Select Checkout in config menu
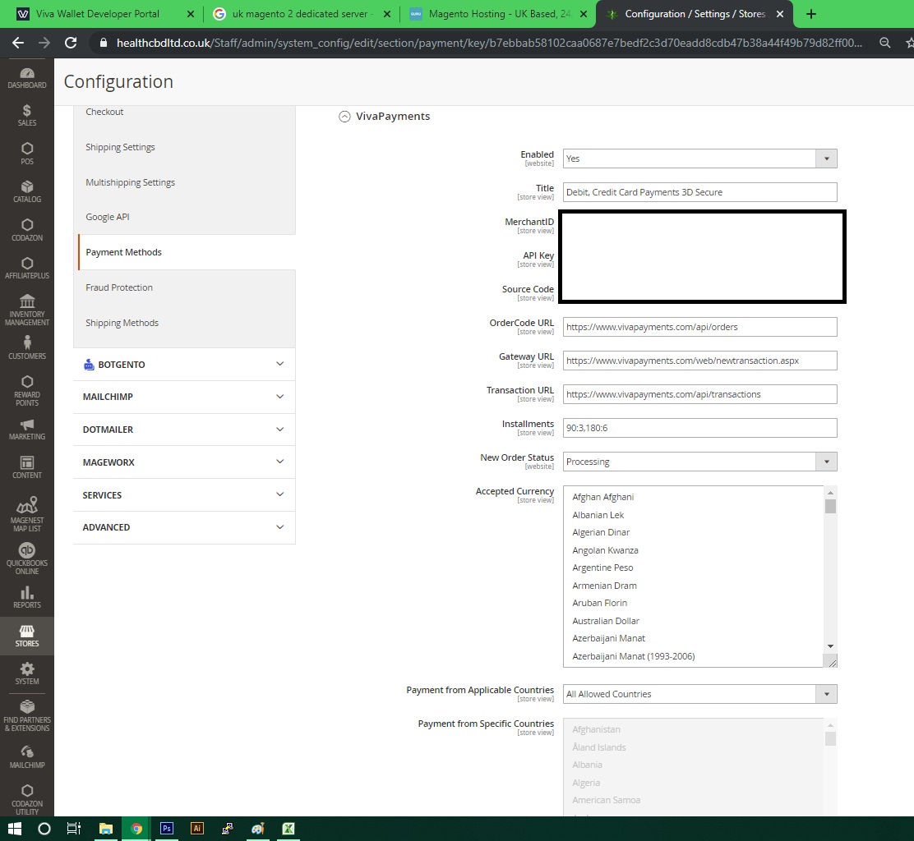The image size is (914, 841). click(104, 112)
